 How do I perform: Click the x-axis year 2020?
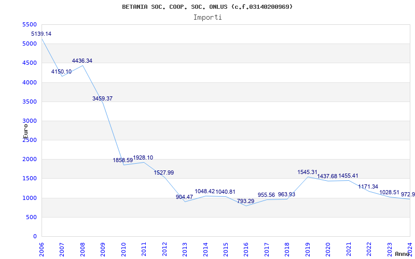click(x=328, y=250)
